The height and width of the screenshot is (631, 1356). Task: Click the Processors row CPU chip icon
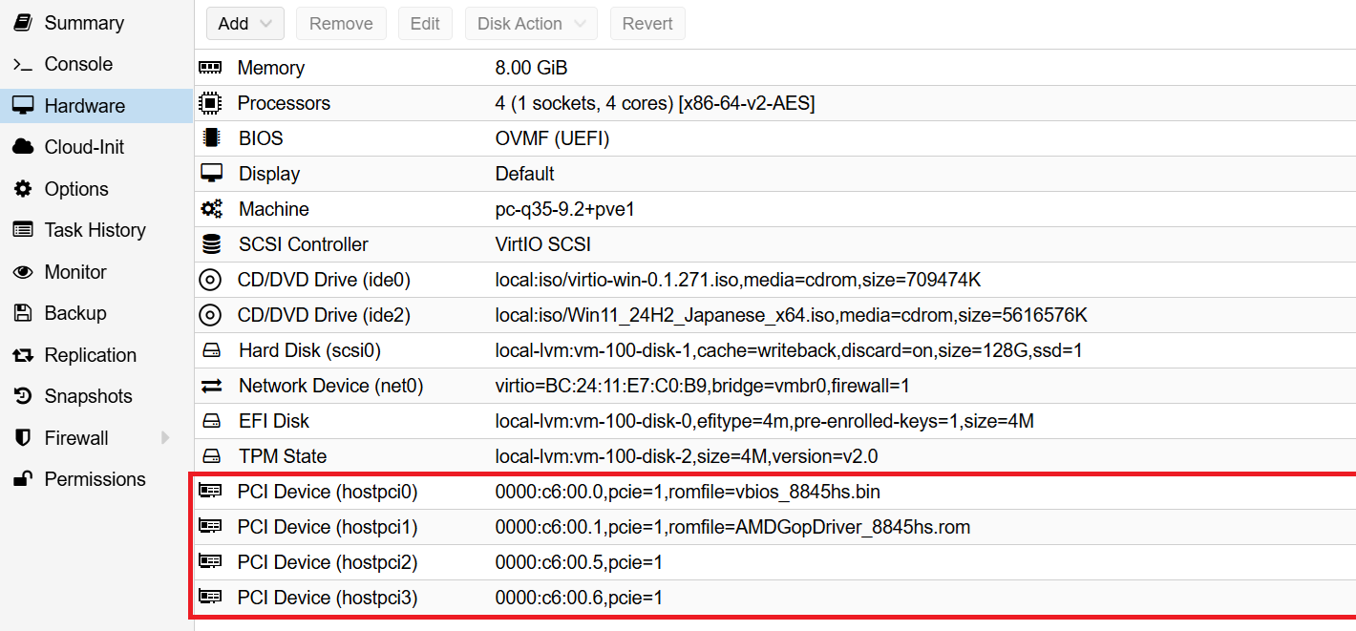click(x=210, y=103)
